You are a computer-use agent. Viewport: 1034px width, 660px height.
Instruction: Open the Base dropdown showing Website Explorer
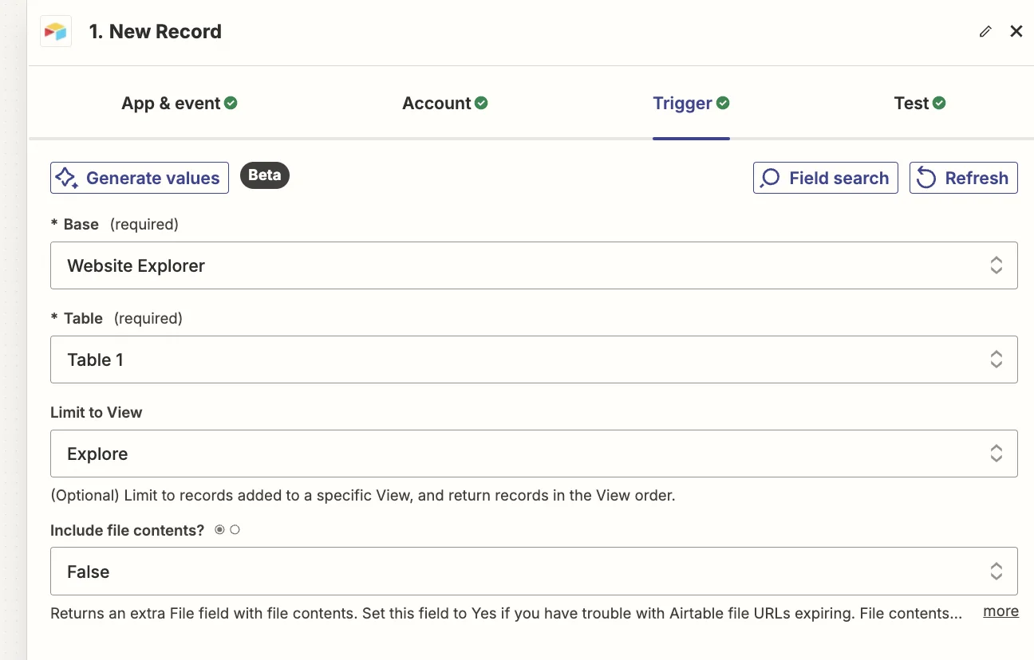tap(534, 265)
